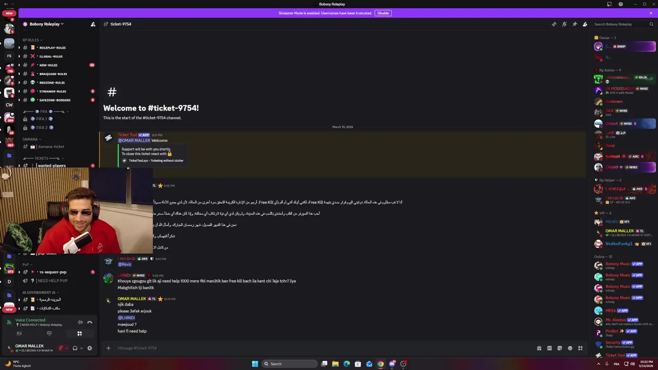The height and width of the screenshot is (370, 658).
Task: Click the @LHINDI mention in chat
Action: pos(126,318)
